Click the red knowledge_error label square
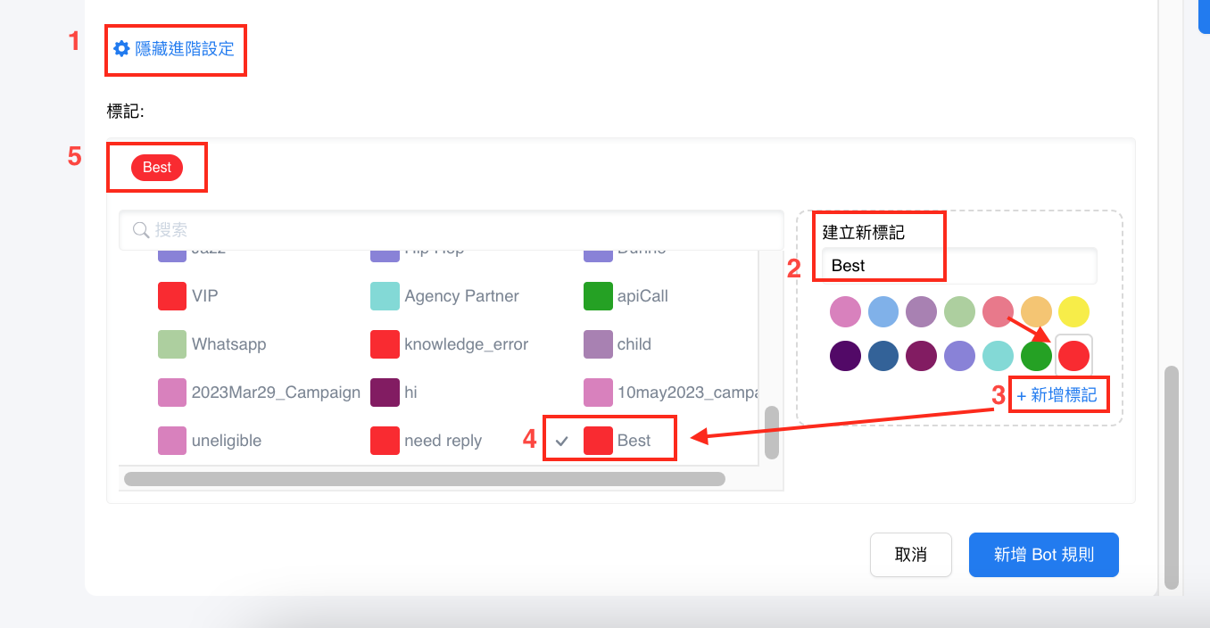This screenshot has height=628, width=1210. [385, 344]
